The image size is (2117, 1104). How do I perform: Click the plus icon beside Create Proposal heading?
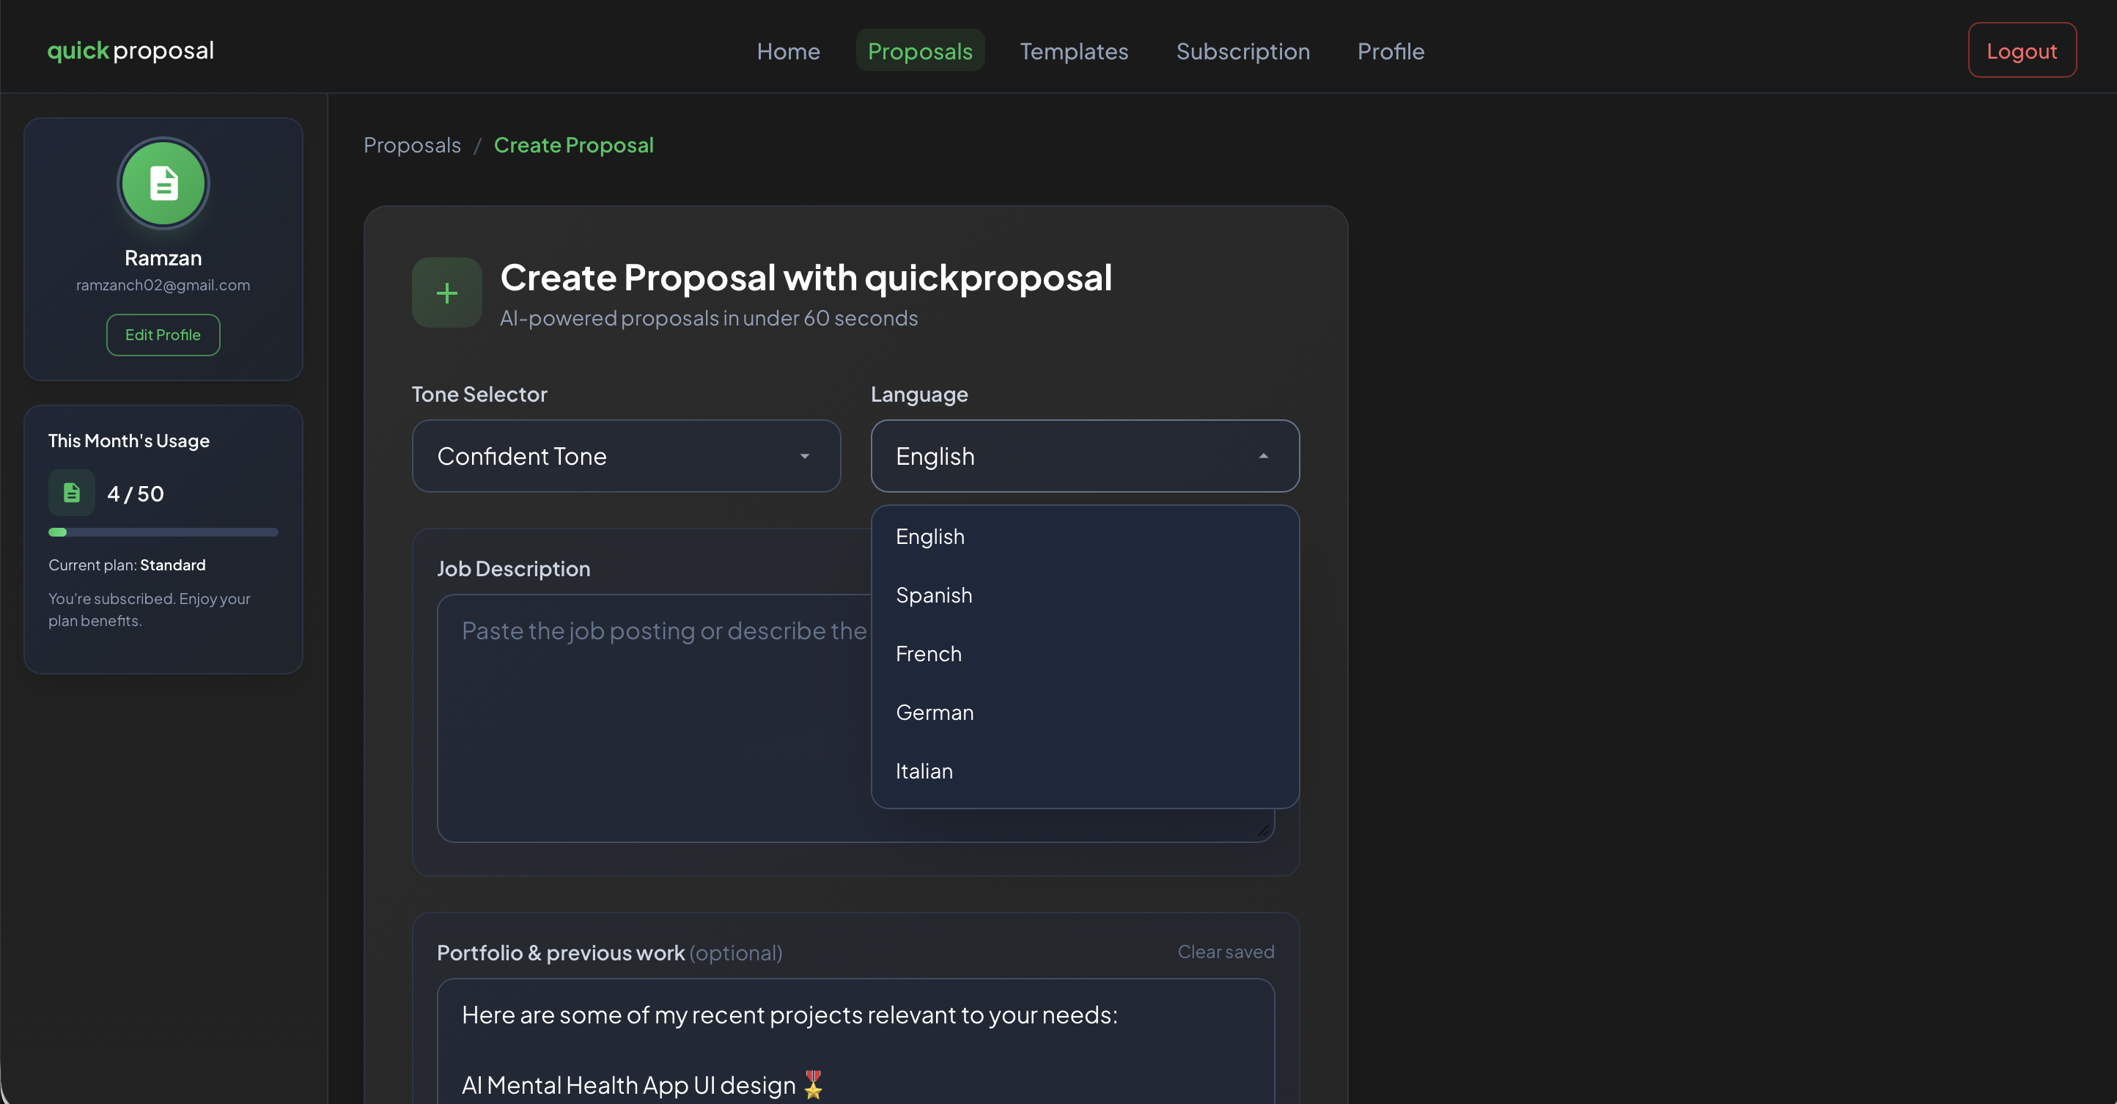(x=446, y=292)
